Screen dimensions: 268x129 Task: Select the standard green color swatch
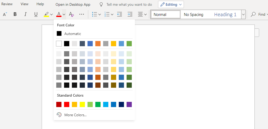click(98, 104)
